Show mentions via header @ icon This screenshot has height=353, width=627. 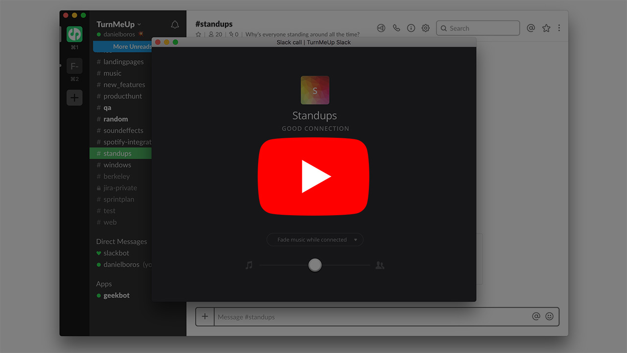click(531, 28)
